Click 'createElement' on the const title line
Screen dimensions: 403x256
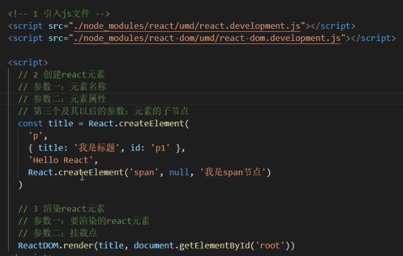[151, 124]
